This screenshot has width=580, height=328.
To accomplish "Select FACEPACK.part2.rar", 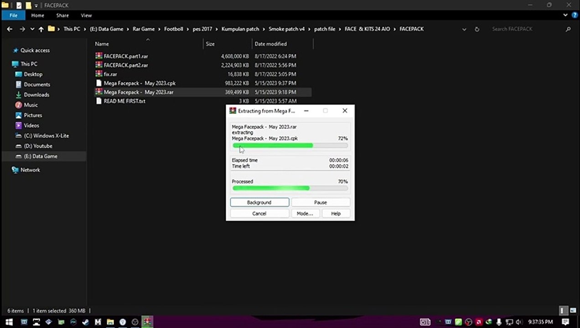I will [x=126, y=65].
